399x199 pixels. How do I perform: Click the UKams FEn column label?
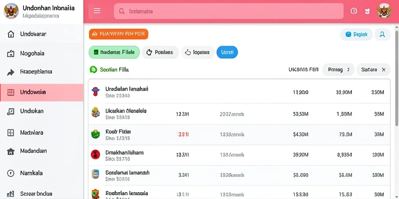[303, 70]
